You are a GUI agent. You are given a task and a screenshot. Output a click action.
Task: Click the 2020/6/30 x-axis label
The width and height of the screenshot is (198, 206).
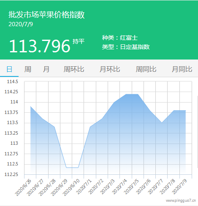[x=71, y=187]
